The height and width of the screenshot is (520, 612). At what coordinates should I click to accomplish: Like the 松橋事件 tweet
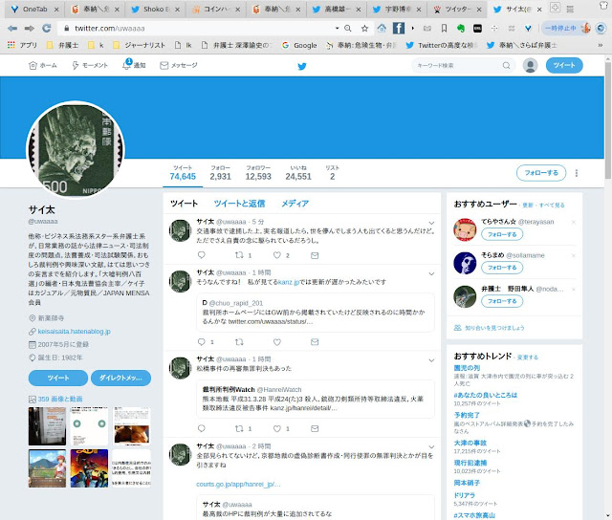click(x=277, y=429)
